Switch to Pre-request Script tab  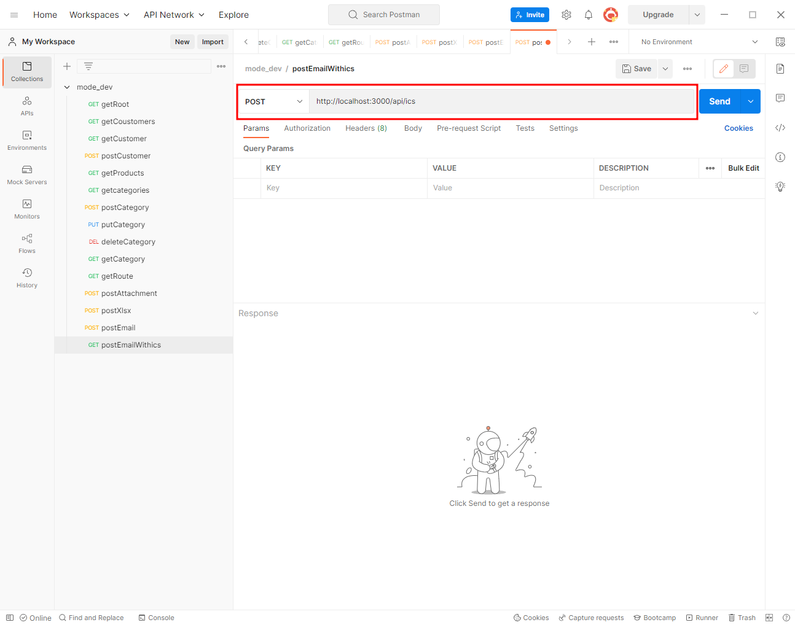[x=469, y=128]
